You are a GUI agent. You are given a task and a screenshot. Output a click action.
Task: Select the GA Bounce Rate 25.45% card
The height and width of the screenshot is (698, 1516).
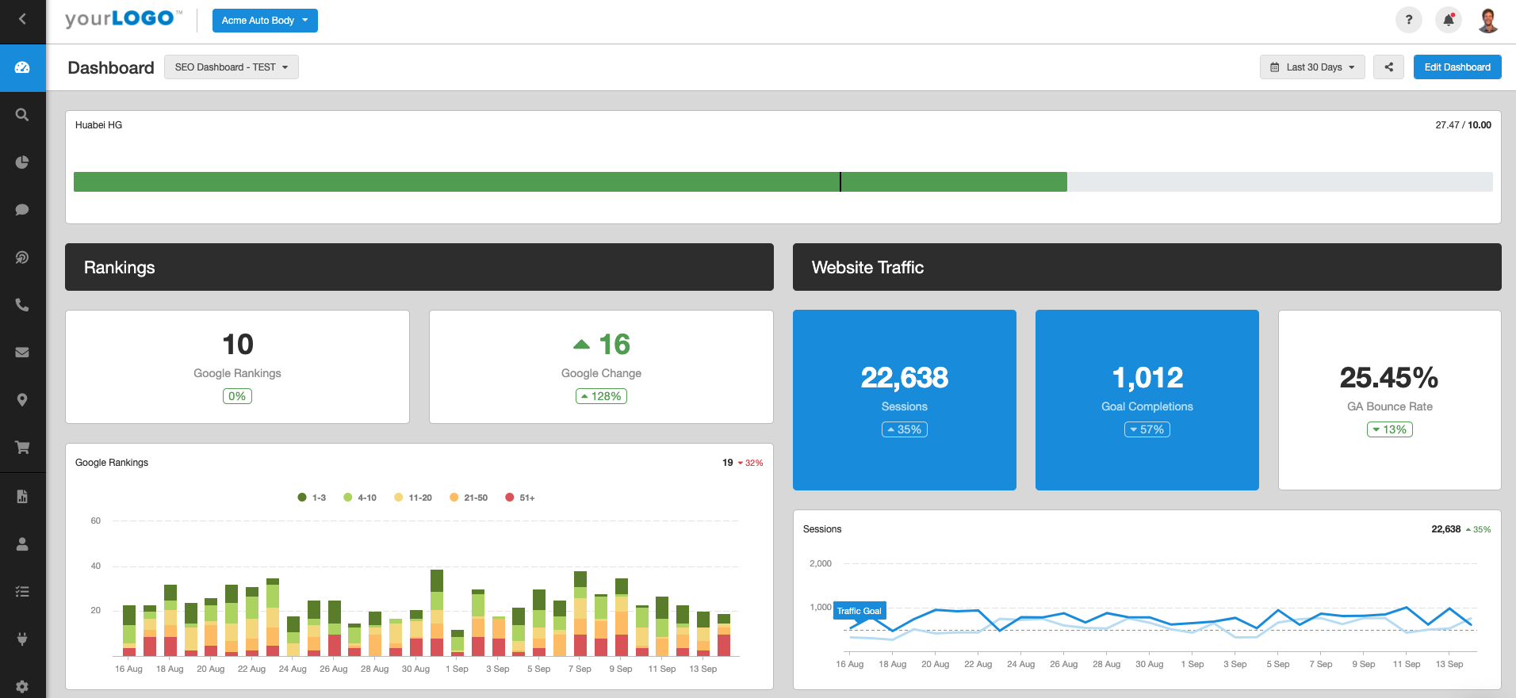(x=1390, y=400)
